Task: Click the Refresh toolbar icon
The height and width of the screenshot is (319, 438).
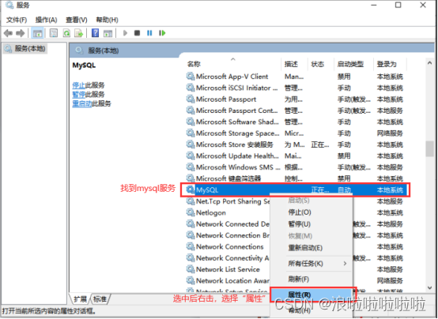Action: pos(66,33)
